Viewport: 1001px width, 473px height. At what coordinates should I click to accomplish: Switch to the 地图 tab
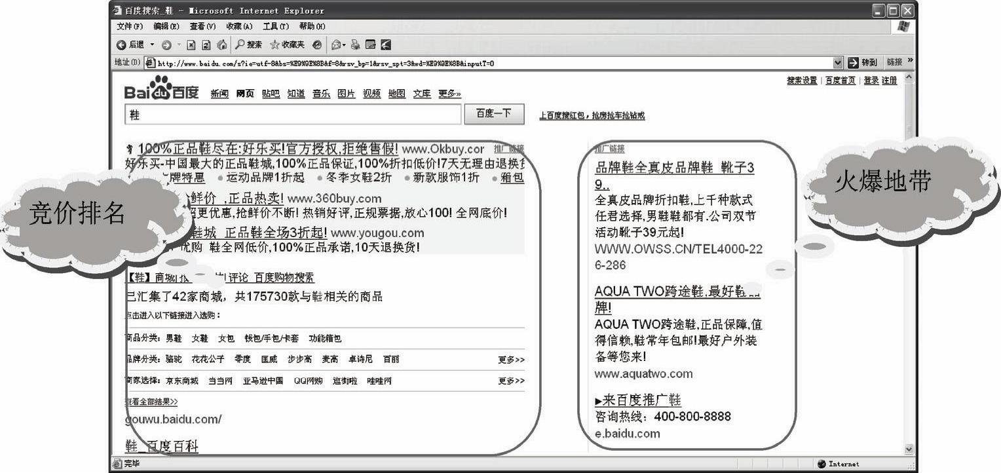click(x=396, y=94)
